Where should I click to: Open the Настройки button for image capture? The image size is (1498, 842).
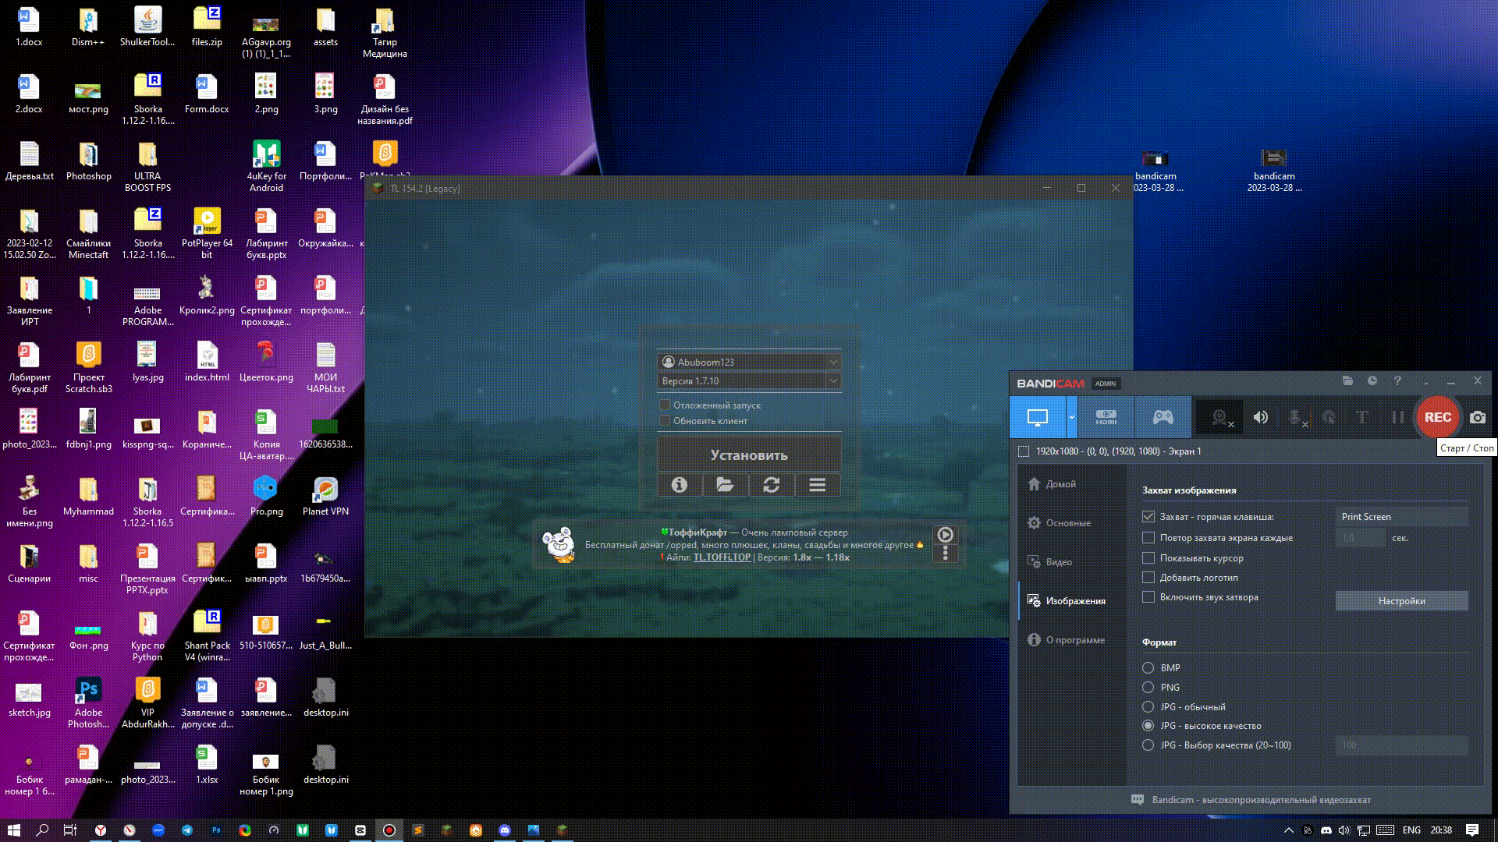(1401, 600)
